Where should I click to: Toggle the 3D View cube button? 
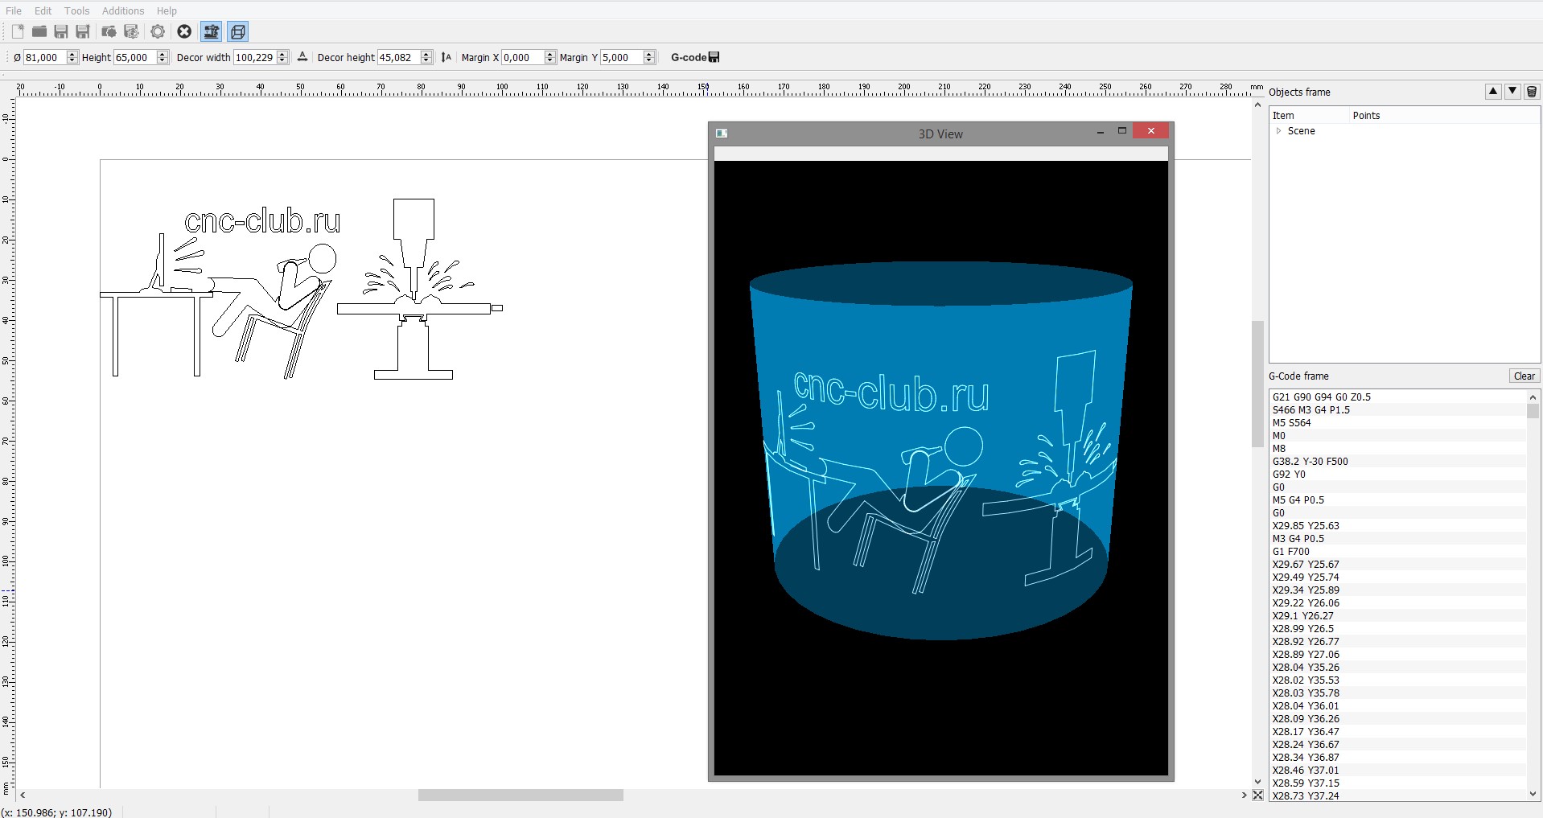pos(238,31)
